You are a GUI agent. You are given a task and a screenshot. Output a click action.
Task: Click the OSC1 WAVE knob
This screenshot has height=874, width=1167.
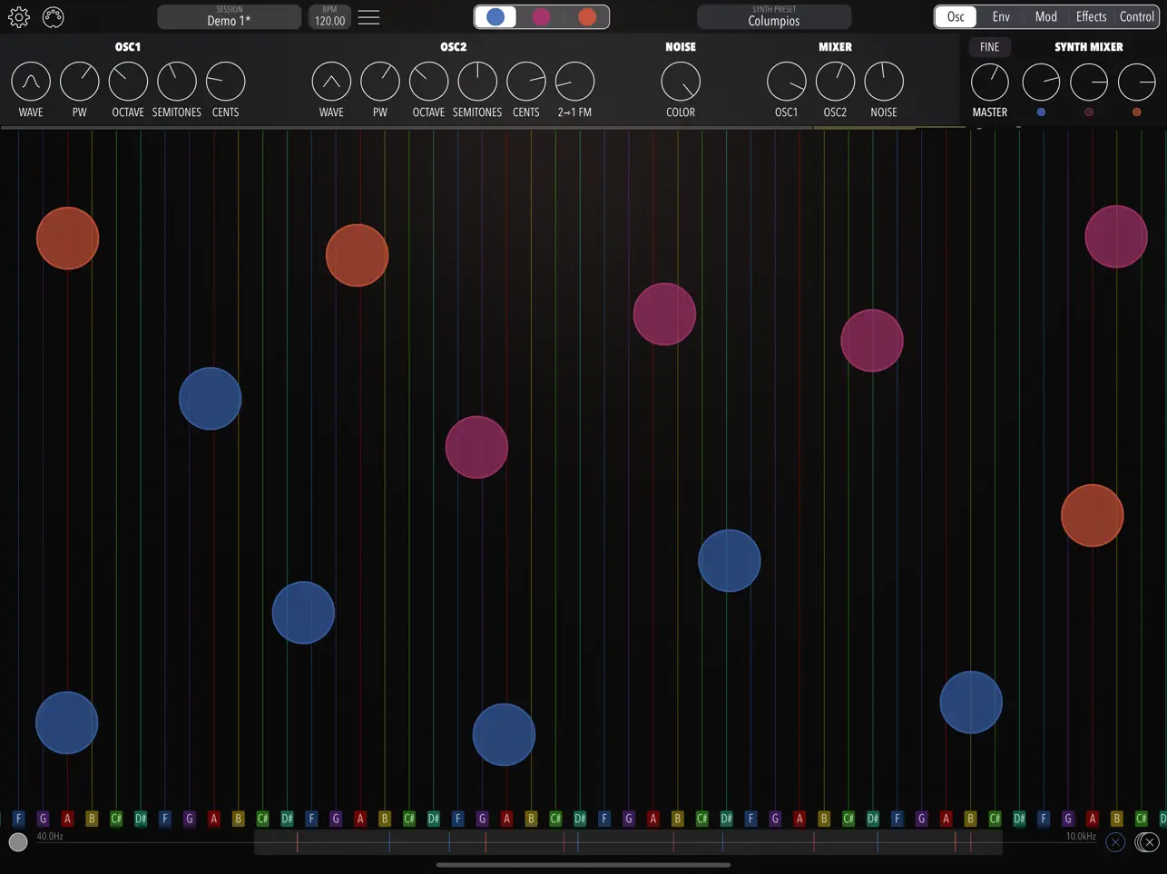coord(30,80)
